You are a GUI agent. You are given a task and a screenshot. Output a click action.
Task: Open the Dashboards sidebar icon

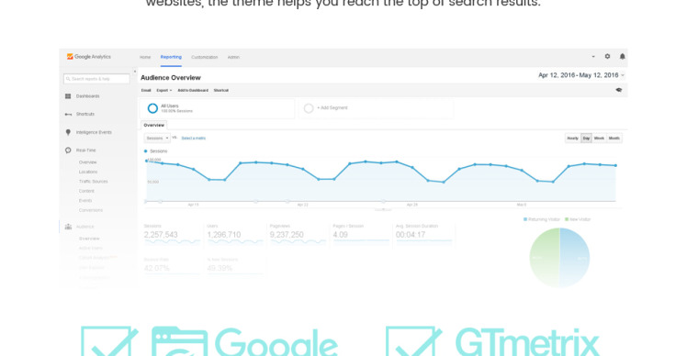click(x=68, y=96)
